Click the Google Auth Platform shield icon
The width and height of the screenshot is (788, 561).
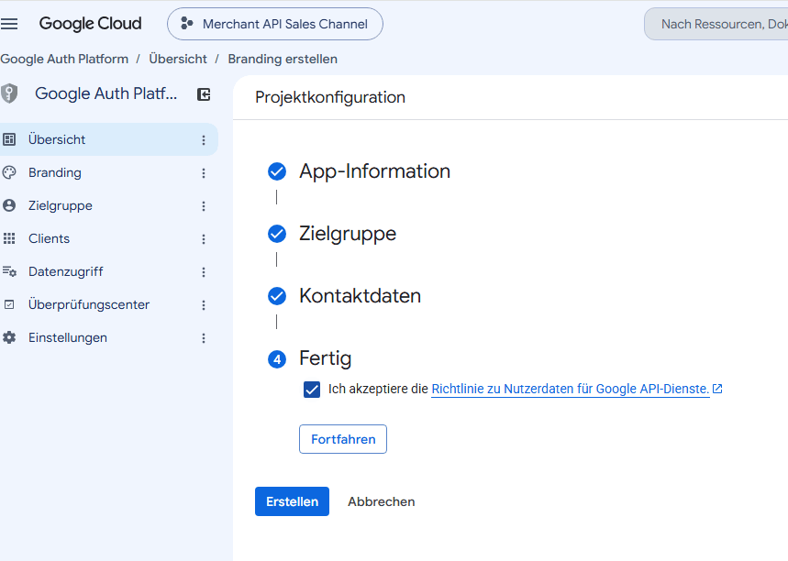pyautogui.click(x=9, y=93)
